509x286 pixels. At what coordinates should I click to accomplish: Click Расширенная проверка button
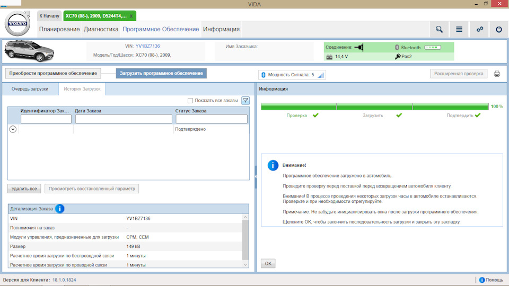[x=459, y=74]
